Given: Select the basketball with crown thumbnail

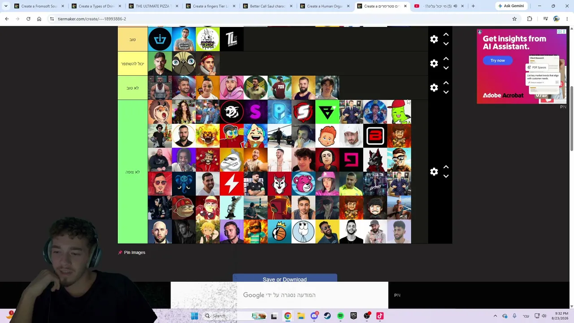Looking at the screenshot, I should (279, 232).
